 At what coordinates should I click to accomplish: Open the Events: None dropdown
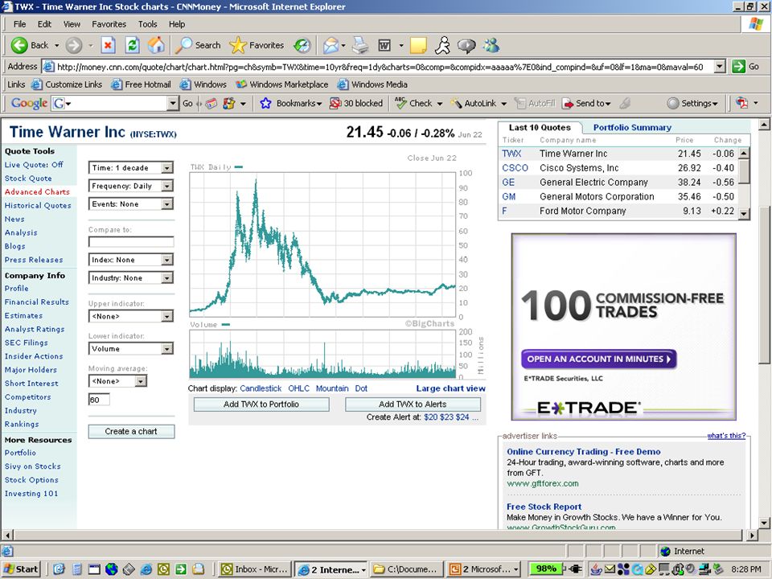coord(131,203)
